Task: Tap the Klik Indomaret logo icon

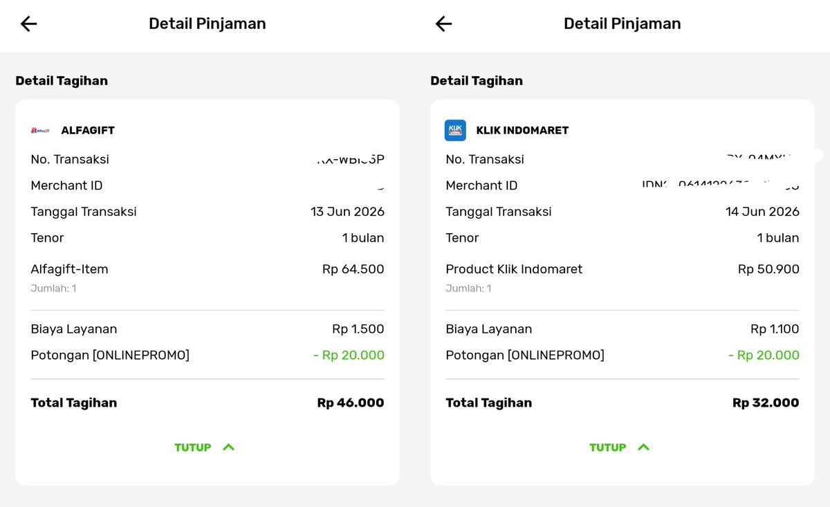Action: [x=455, y=130]
